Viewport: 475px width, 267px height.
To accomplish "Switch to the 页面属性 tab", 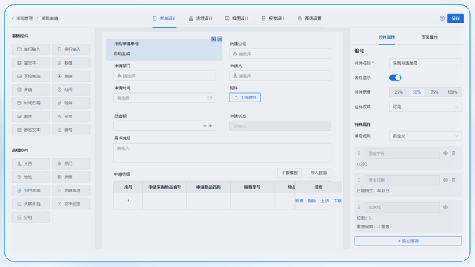I will pyautogui.click(x=429, y=37).
